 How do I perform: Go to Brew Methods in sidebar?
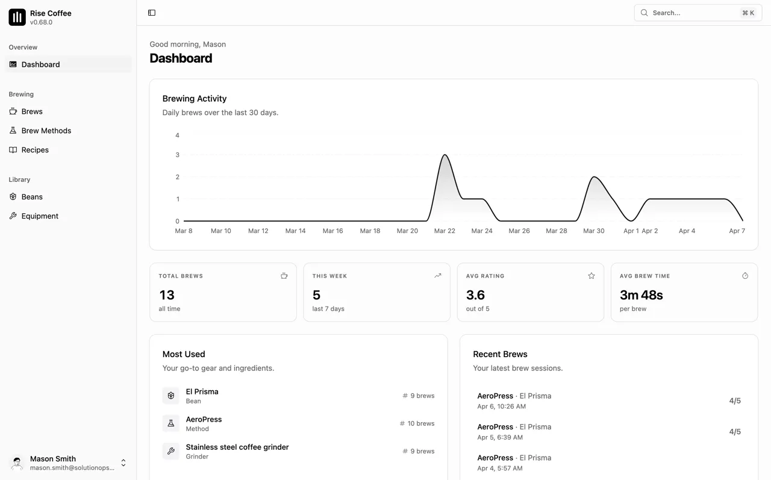click(46, 131)
